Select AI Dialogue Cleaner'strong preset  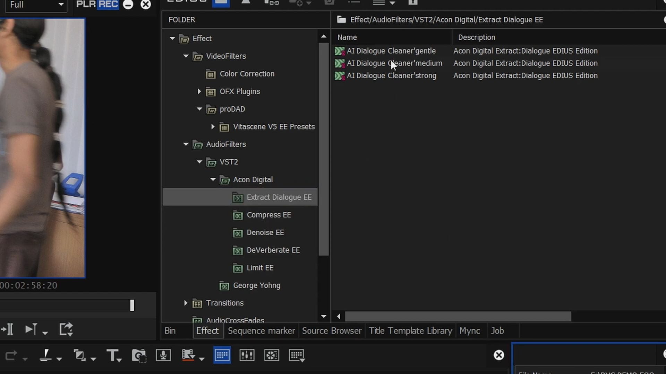point(391,75)
